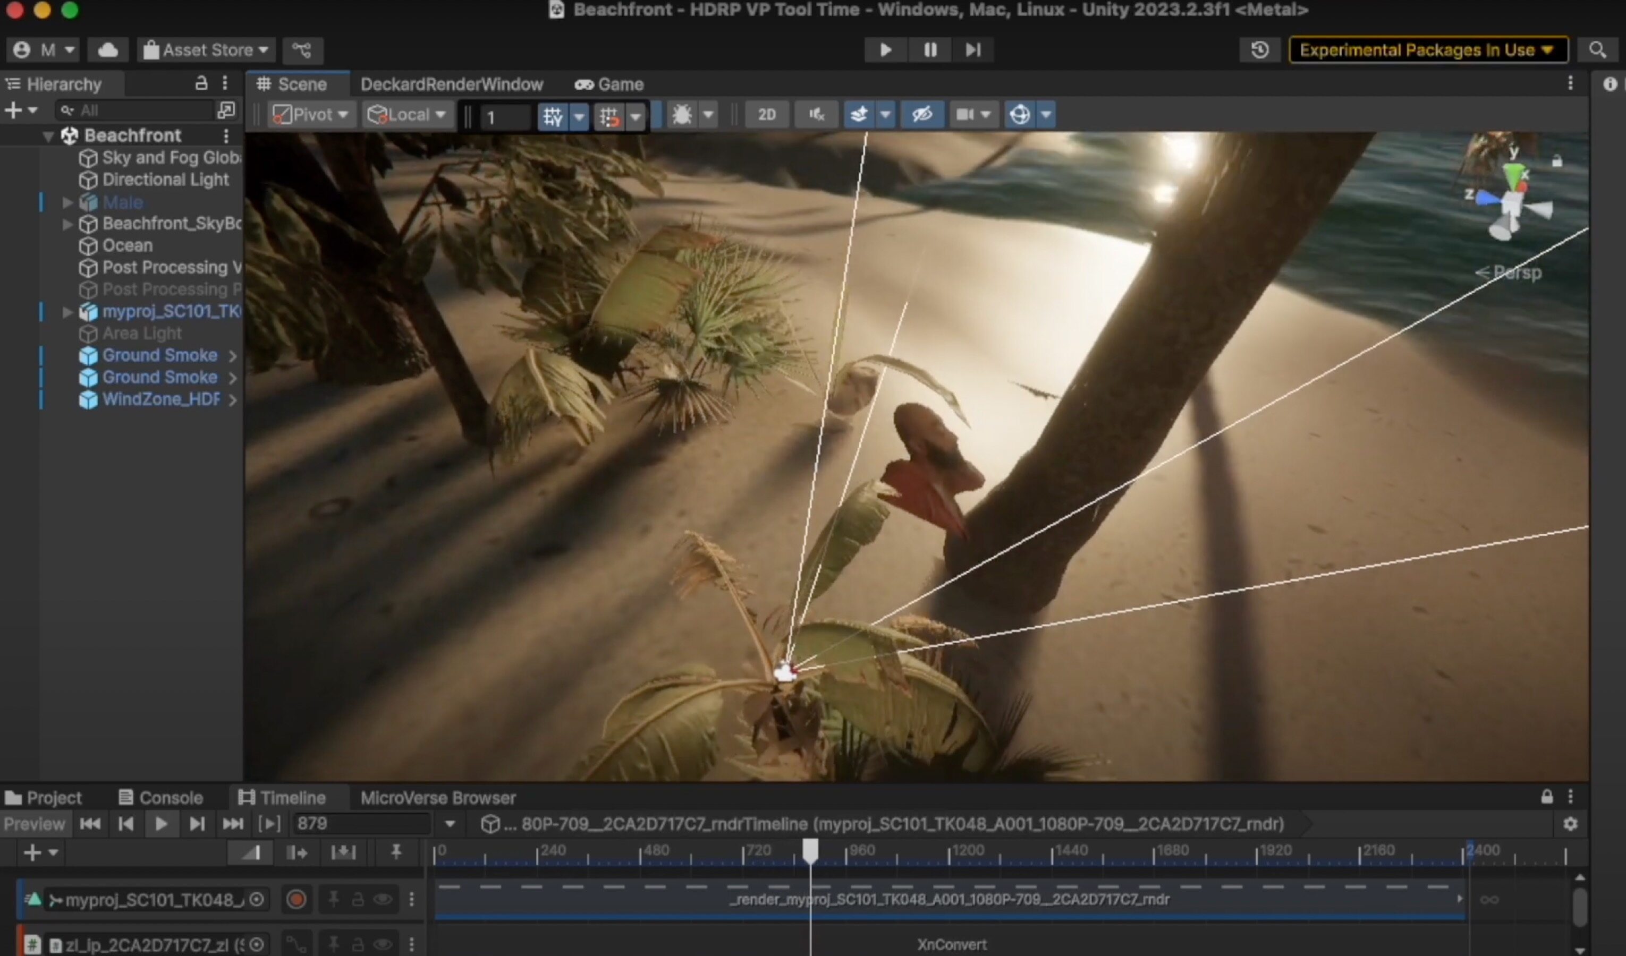Viewport: 1626px width, 956px height.
Task: Click the scene audio mute icon
Action: (816, 115)
